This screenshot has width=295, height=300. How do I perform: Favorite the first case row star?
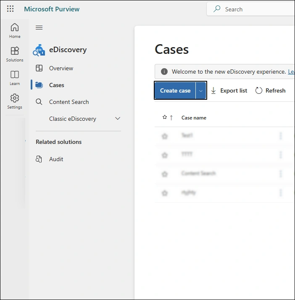coord(164,136)
